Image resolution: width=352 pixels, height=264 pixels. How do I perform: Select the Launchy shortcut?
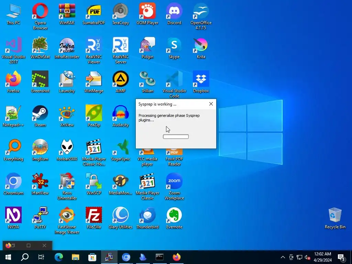pyautogui.click(x=67, y=82)
